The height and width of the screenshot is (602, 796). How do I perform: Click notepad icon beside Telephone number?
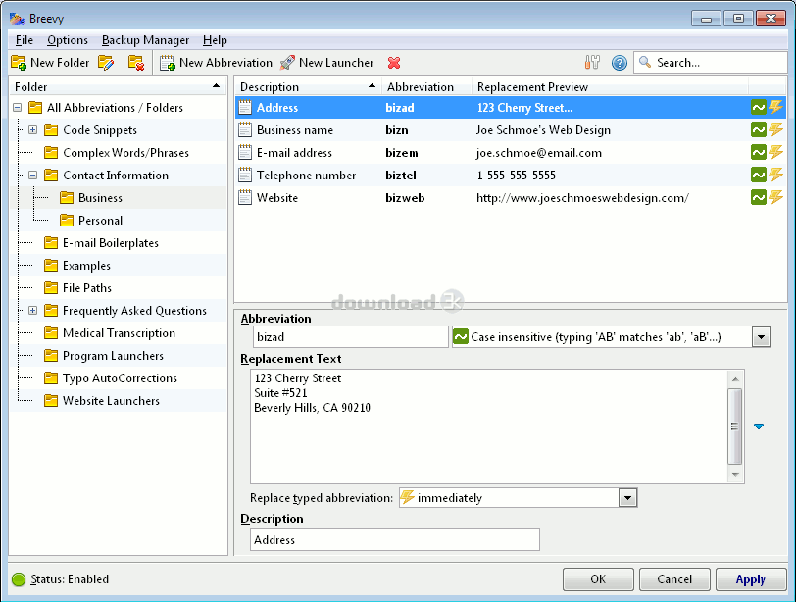click(245, 176)
